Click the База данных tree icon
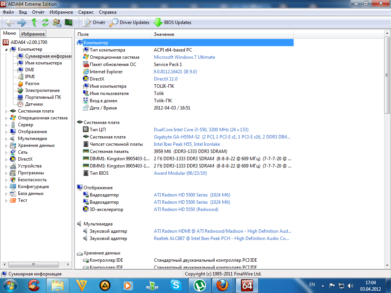 13,193
